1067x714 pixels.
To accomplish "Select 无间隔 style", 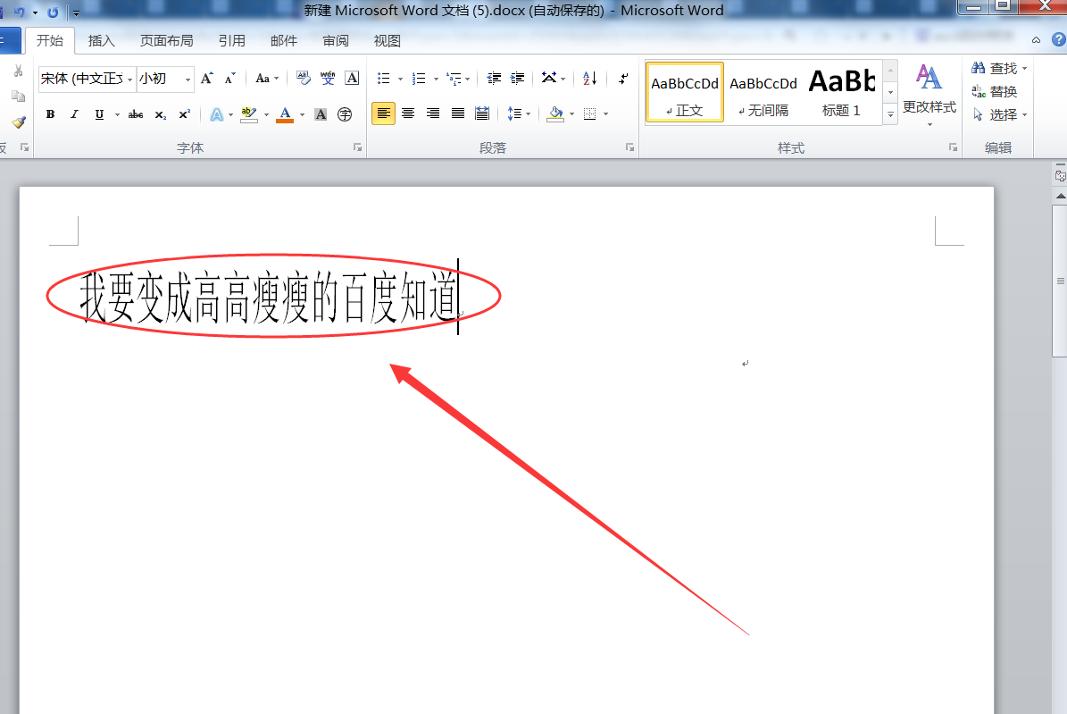I will click(x=763, y=92).
